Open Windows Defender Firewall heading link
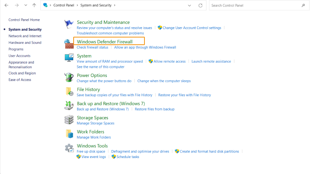Screen dimensions: 312x174 click(x=104, y=42)
